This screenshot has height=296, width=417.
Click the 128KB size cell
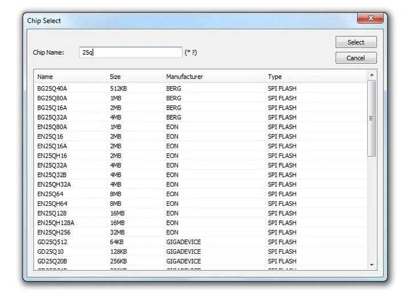pyautogui.click(x=118, y=252)
